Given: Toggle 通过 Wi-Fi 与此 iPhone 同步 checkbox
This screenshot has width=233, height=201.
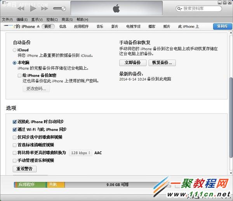Looking at the screenshot, I should 14,129.
